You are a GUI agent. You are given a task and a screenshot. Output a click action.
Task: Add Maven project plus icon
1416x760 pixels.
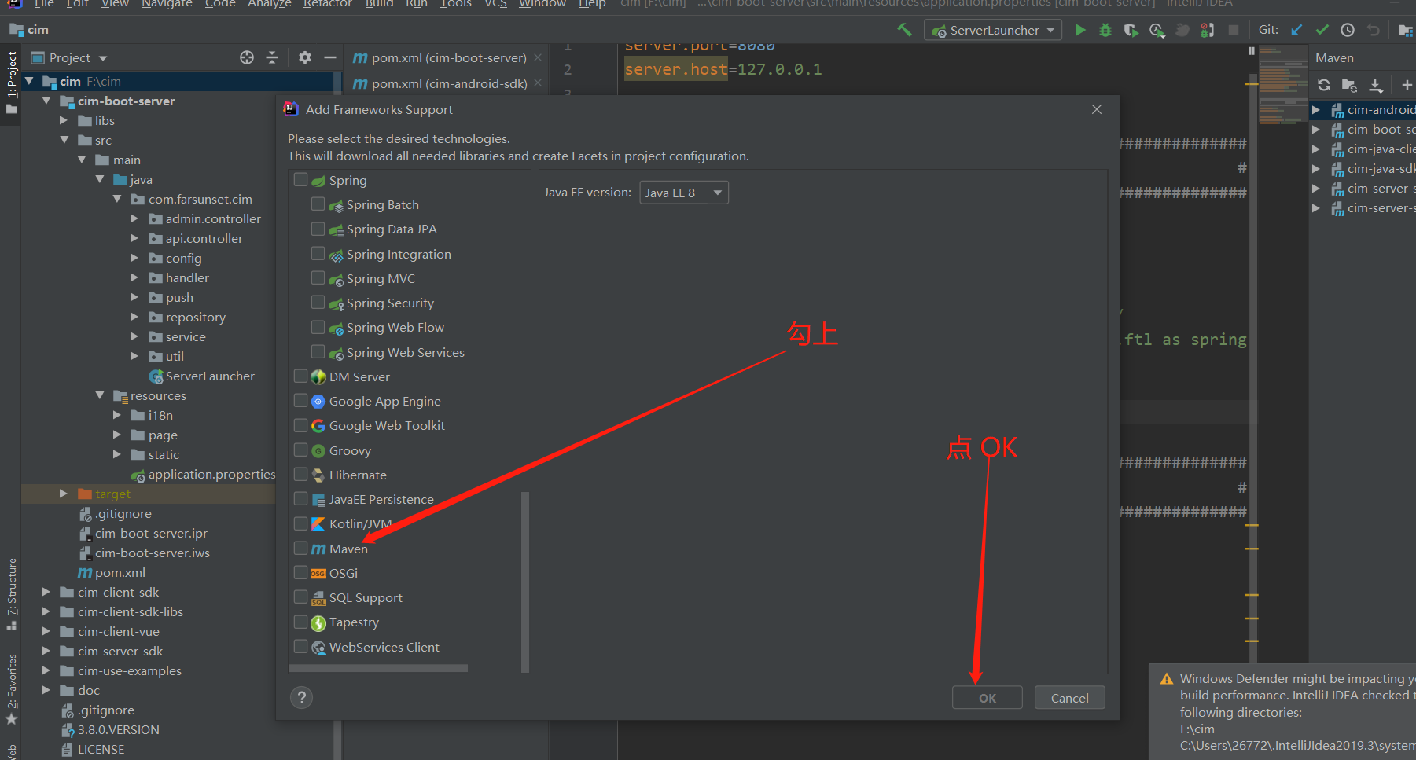pos(1407,85)
